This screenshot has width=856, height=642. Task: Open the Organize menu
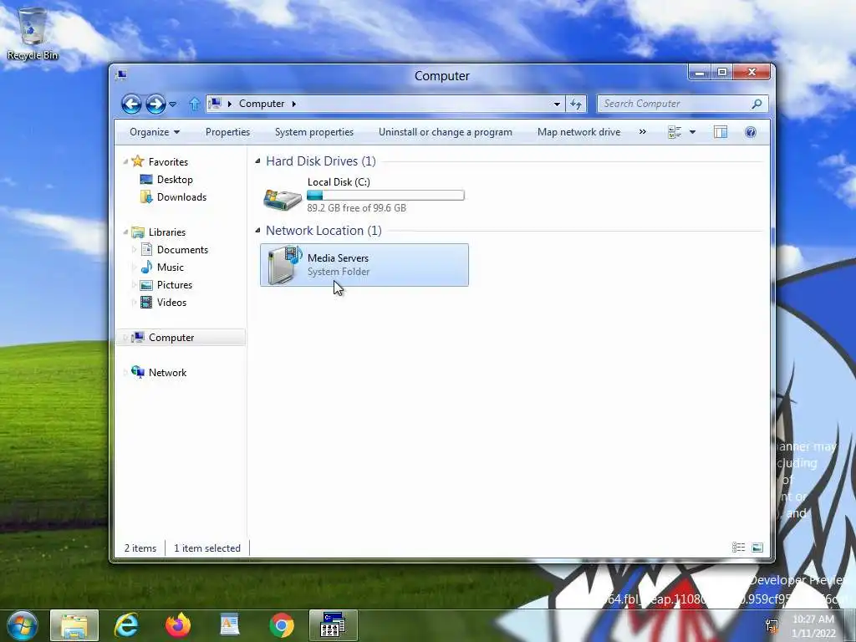155,132
